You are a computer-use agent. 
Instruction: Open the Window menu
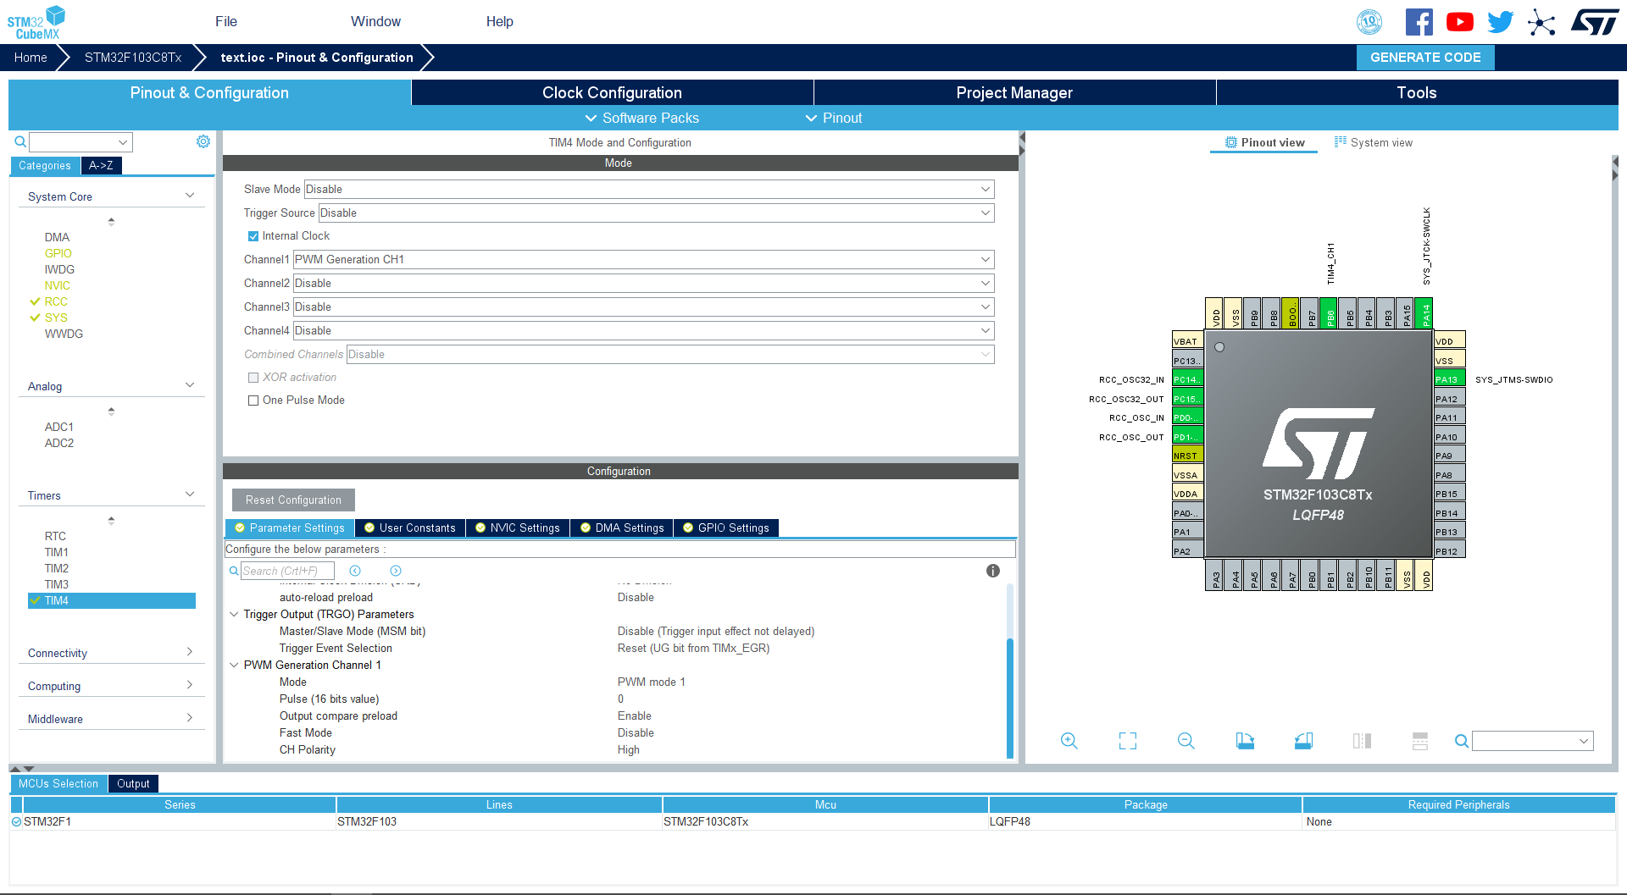click(x=375, y=22)
